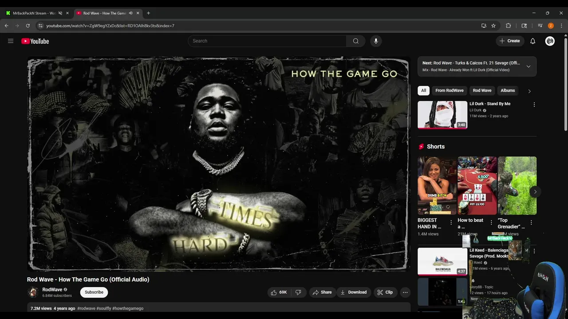Viewport: 568px width, 319px height.
Task: Play the BIGGEST HAND IN short
Action: point(437,186)
